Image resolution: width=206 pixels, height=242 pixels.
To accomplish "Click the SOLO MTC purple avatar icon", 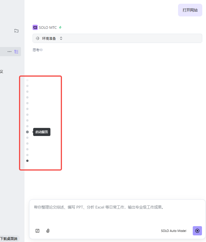I will click(x=35, y=28).
